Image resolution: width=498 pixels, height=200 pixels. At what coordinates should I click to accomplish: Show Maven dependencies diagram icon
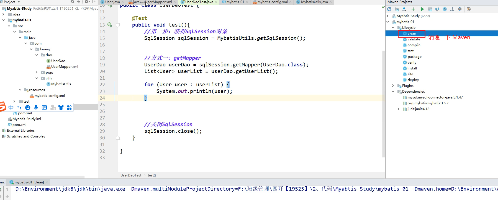452,9
